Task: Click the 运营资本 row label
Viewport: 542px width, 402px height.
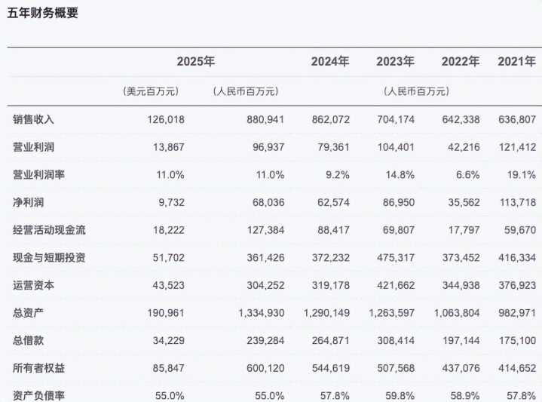Action: point(33,285)
